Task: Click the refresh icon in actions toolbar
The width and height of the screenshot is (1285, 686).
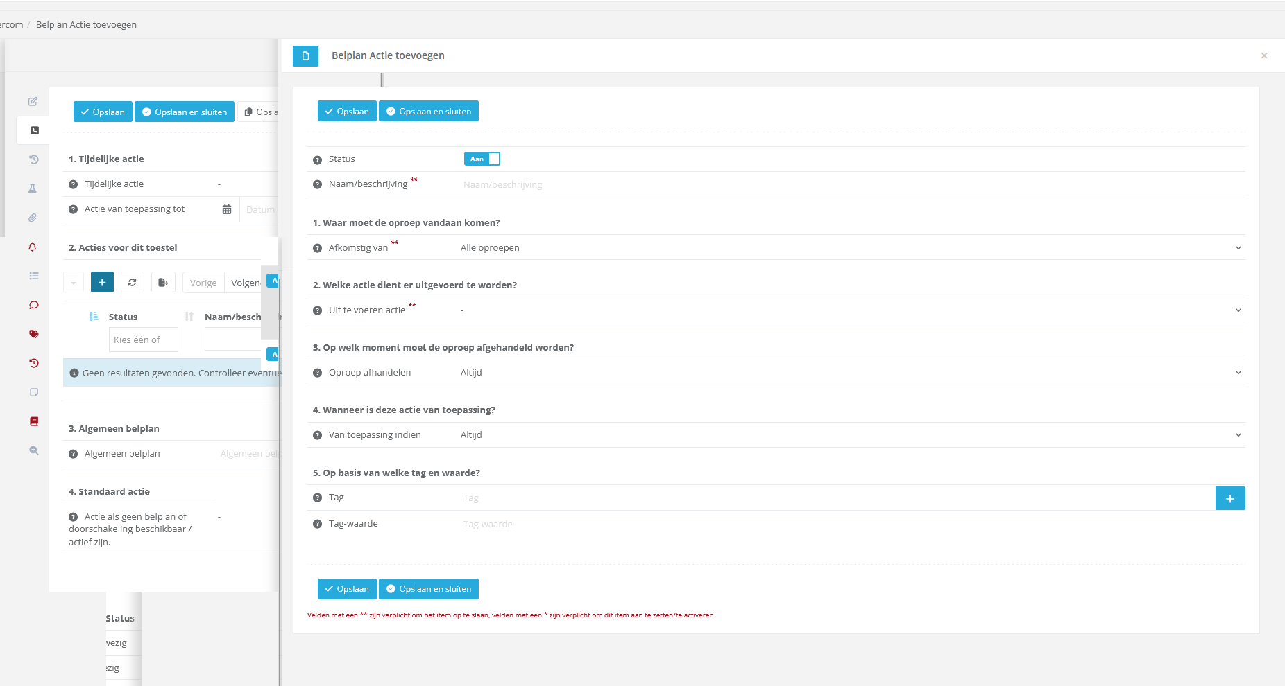Action: pos(132,283)
